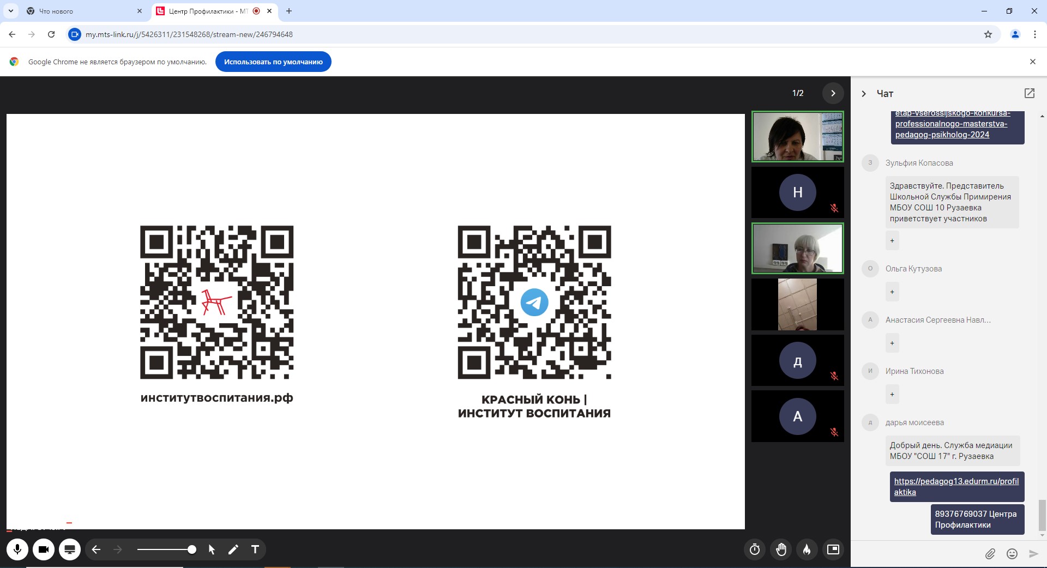Pop out the chat window
Viewport: 1047px width, 568px height.
click(x=1030, y=93)
